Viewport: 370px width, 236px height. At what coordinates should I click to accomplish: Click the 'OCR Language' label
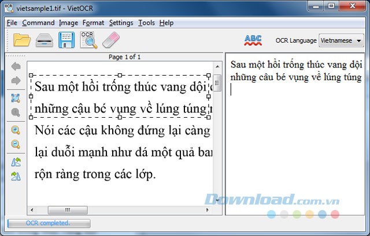(296, 40)
